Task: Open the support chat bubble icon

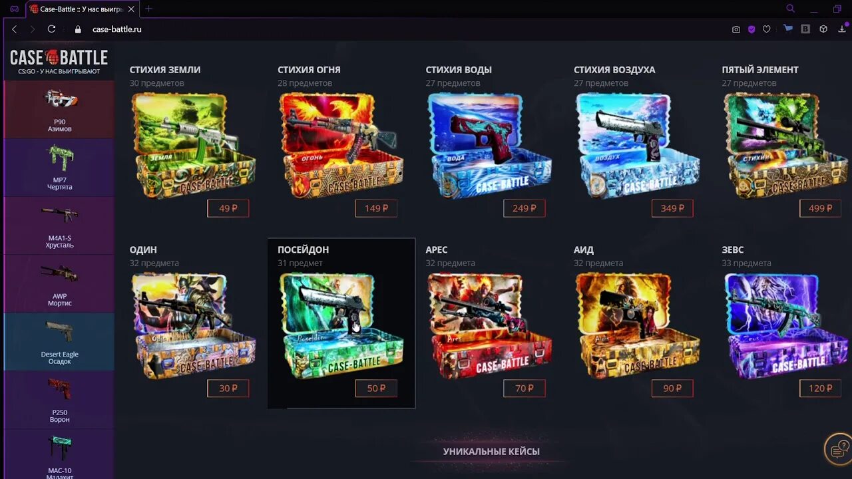Action: pyautogui.click(x=839, y=449)
